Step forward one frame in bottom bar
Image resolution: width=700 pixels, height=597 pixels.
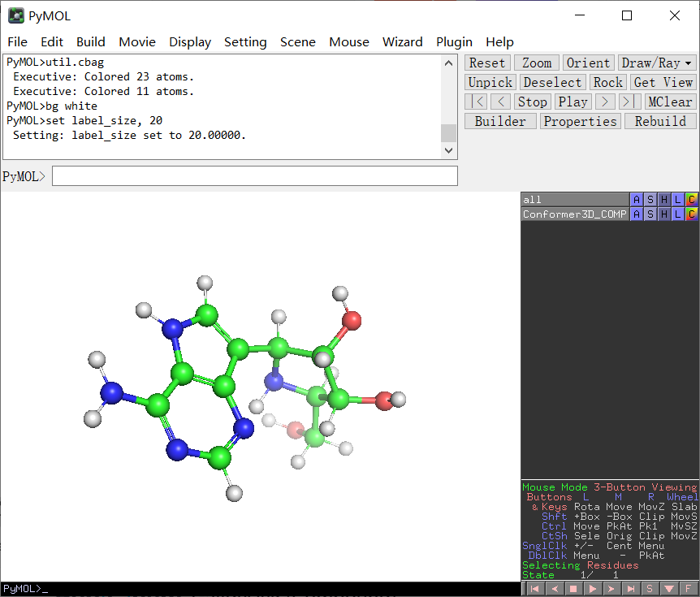tap(611, 589)
